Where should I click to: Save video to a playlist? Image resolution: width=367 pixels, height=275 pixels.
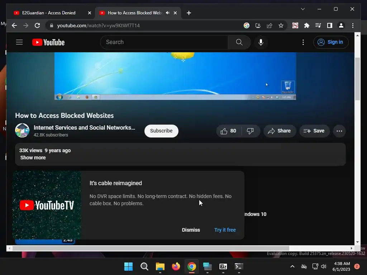click(314, 131)
